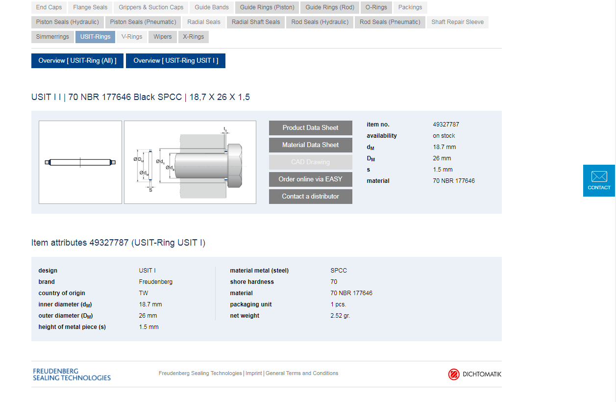Click Overview [ USIT-Ring (All) ] button
This screenshot has height=402, width=616.
click(x=77, y=61)
